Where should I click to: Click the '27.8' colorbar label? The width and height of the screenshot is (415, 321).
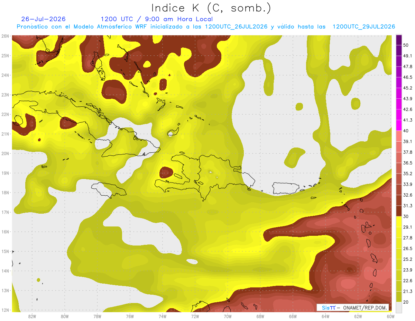click(x=408, y=238)
